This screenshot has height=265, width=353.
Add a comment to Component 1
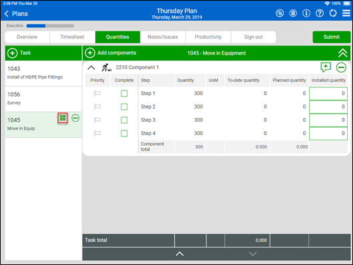pyautogui.click(x=326, y=67)
